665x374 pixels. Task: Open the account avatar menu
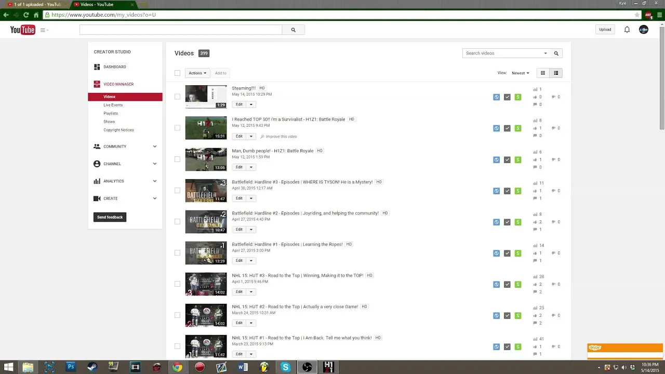pyautogui.click(x=644, y=30)
